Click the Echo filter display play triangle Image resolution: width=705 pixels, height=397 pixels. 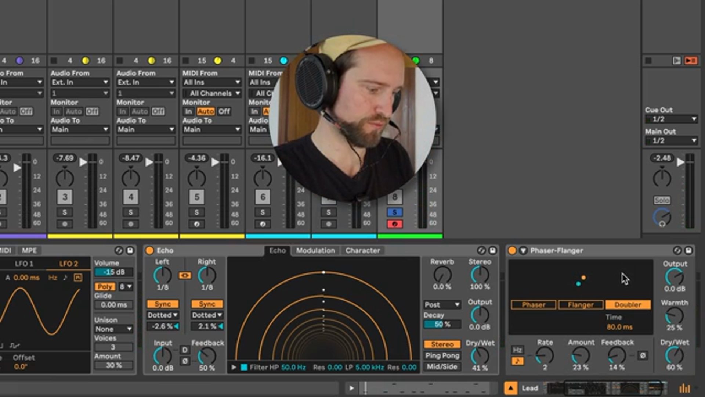click(x=234, y=367)
